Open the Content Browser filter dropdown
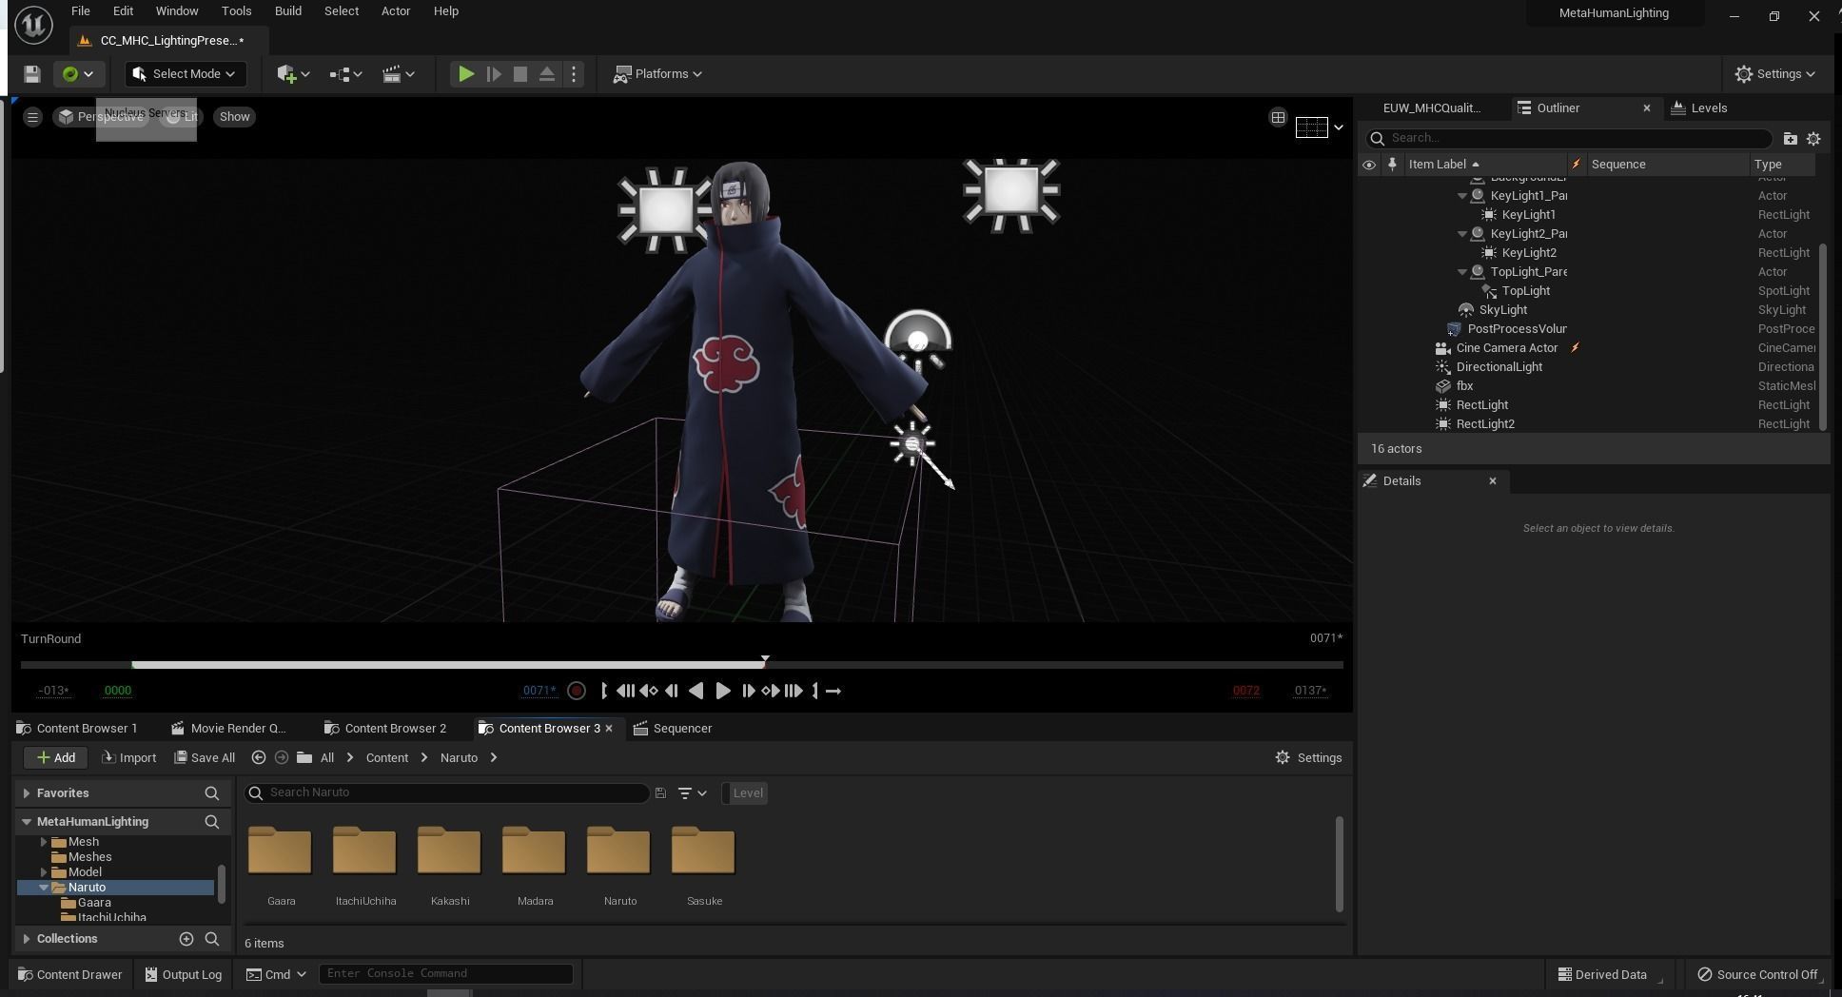The image size is (1842, 997). pyautogui.click(x=692, y=793)
